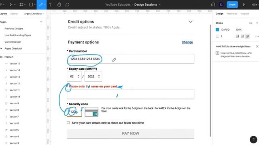Select Vector 7 layer
The height and width of the screenshot is (145, 259).
pyautogui.click(x=14, y=116)
